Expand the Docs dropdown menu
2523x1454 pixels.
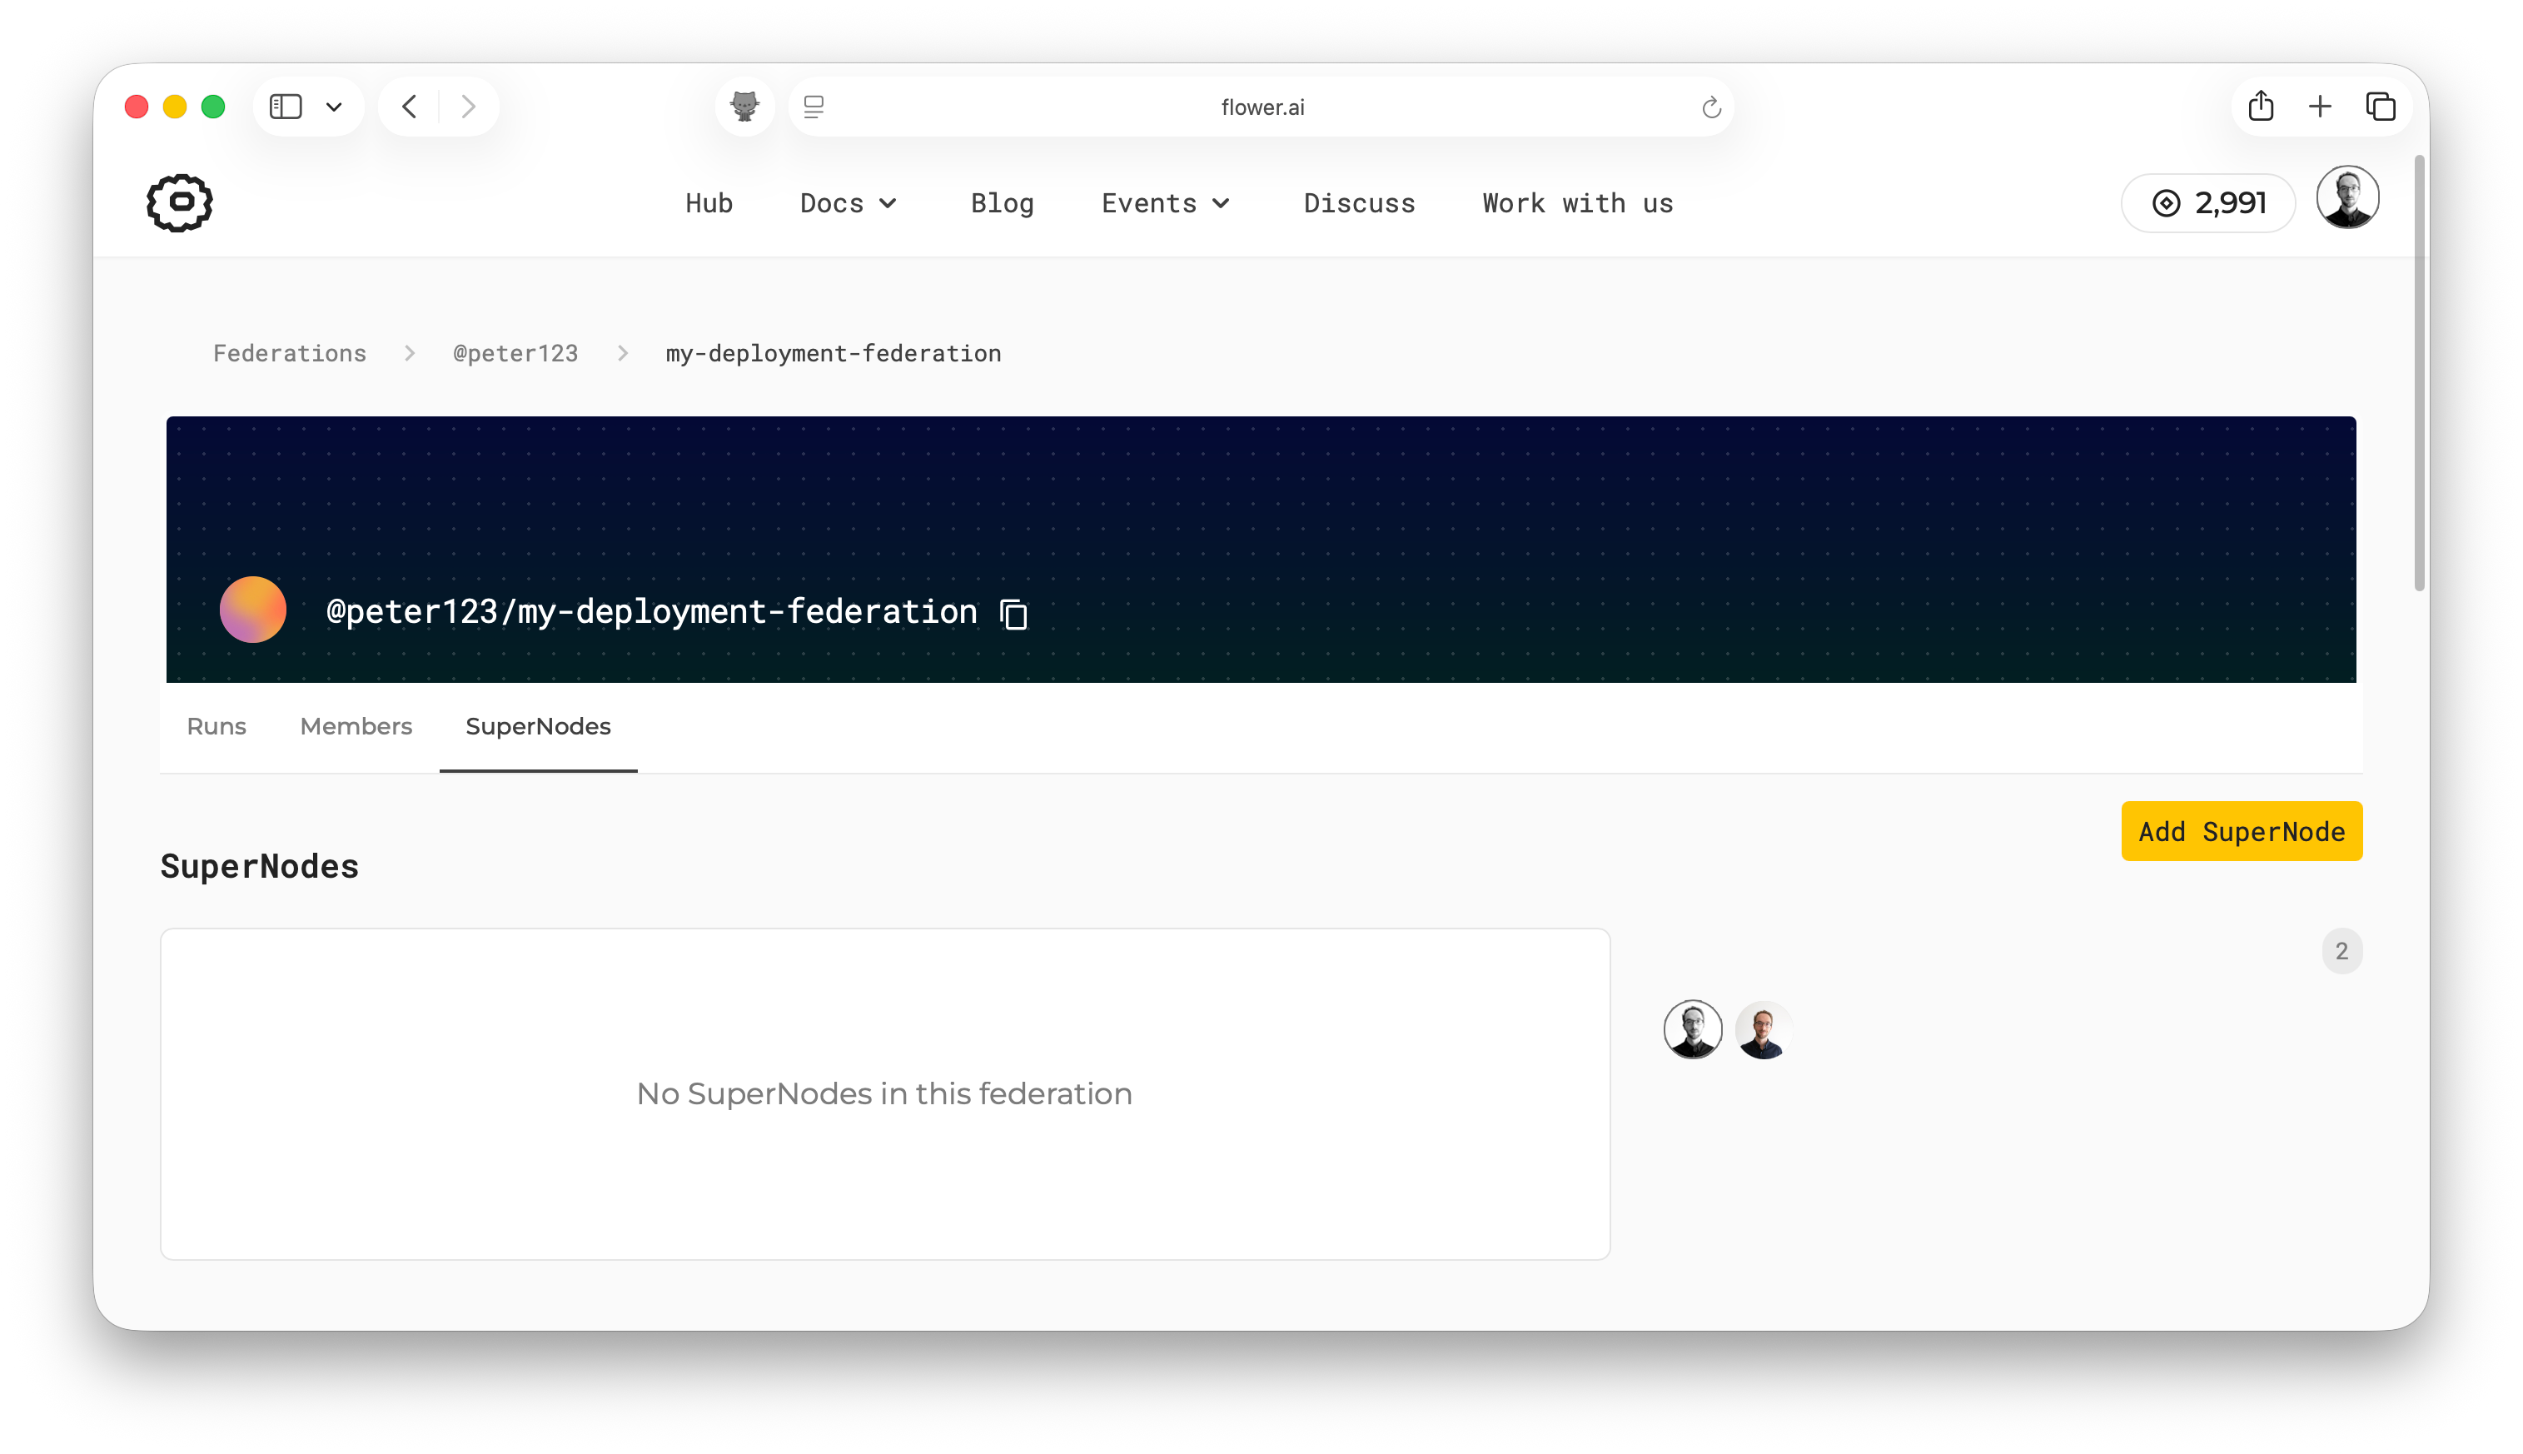(848, 202)
